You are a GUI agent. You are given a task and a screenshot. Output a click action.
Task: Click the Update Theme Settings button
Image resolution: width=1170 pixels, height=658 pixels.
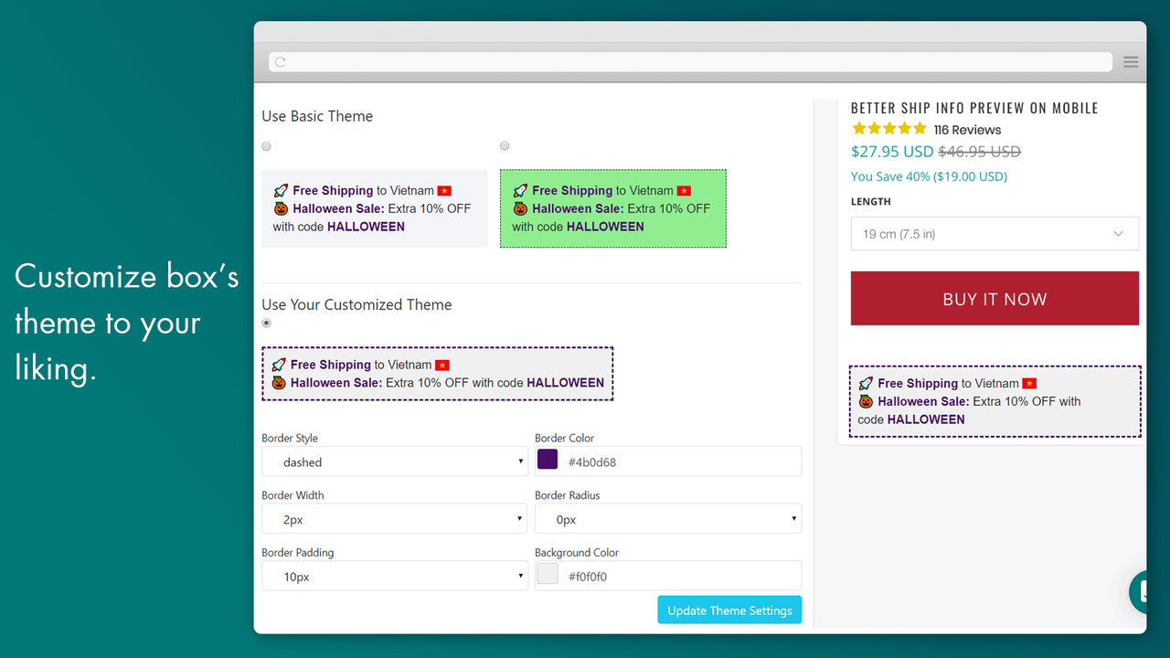(x=729, y=610)
